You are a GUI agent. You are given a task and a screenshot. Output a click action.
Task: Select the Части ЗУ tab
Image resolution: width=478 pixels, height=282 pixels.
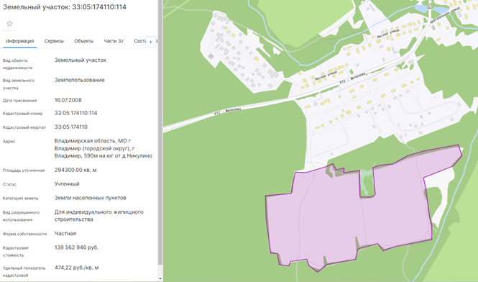(x=114, y=41)
